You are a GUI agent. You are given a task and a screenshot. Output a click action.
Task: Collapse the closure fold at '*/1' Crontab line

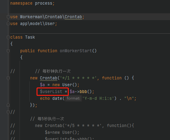coord(8,78)
